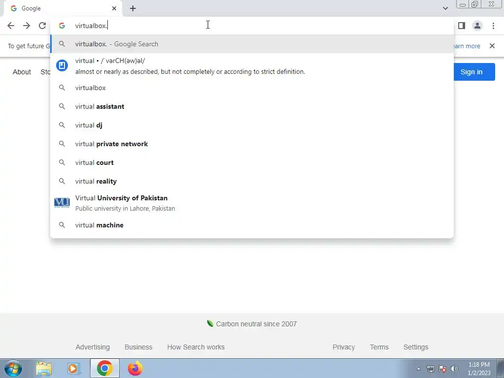Open the Business footer link
The height and width of the screenshot is (378, 504).
(138, 347)
